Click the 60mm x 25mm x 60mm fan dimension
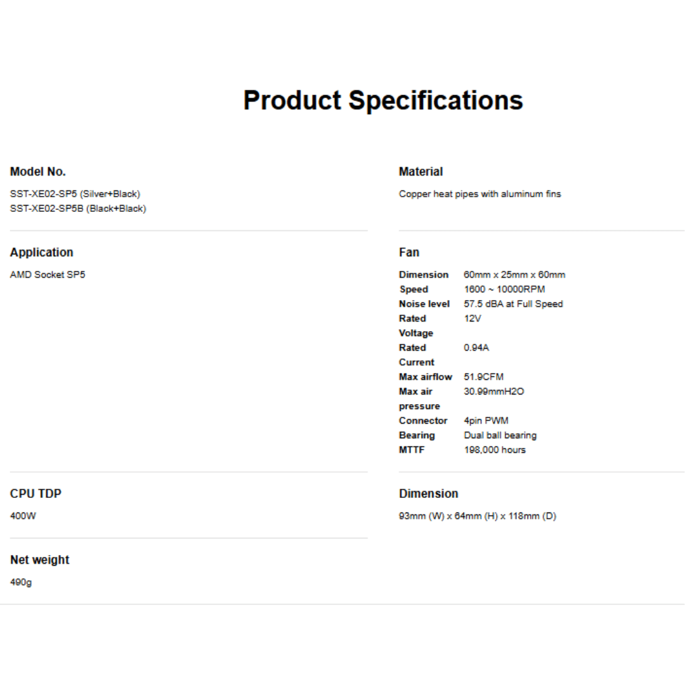 [x=514, y=275]
